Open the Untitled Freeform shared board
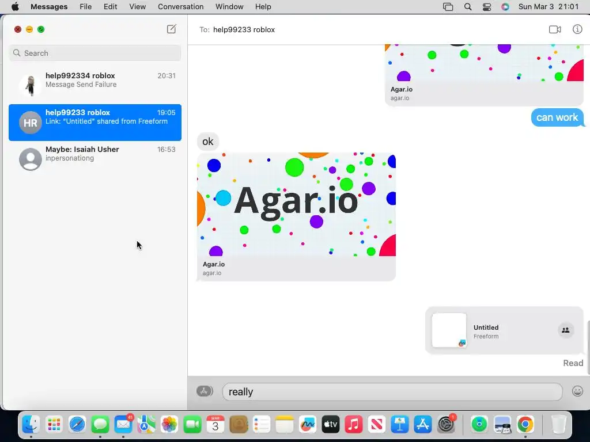Image resolution: width=590 pixels, height=442 pixels. click(x=504, y=331)
